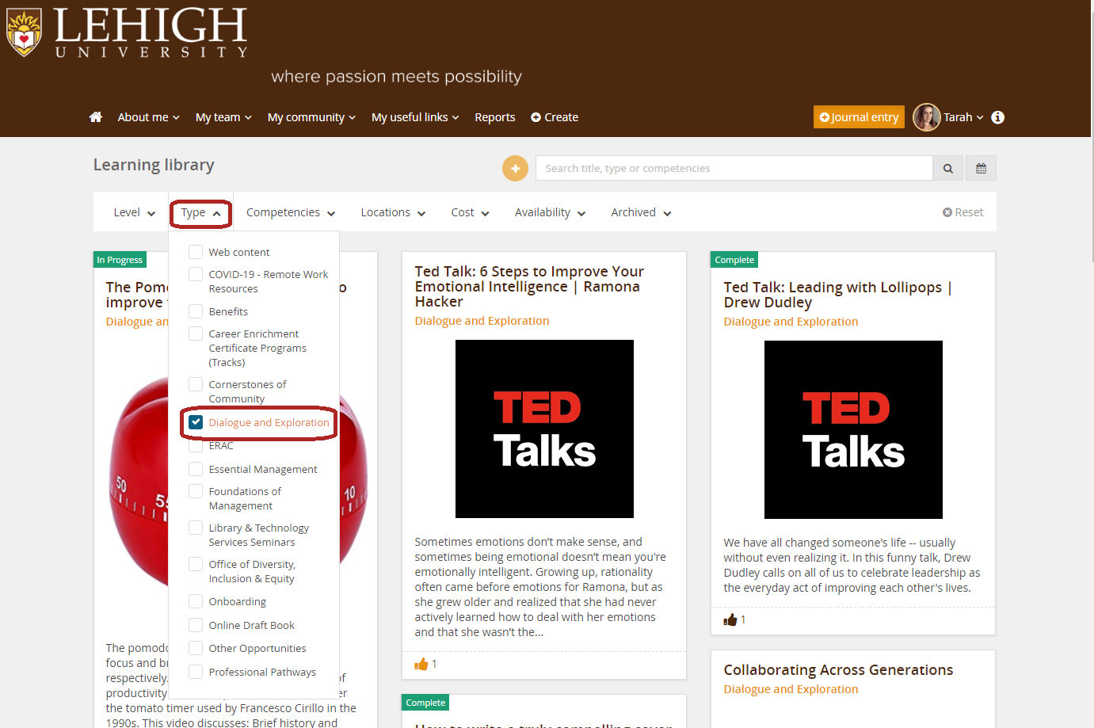1094x728 pixels.
Task: Expand the My community menu
Action: click(311, 117)
